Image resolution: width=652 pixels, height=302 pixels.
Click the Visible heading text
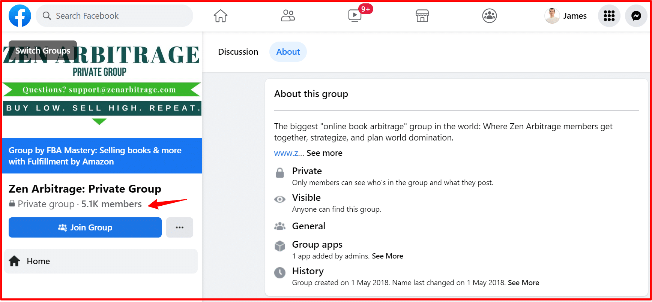(306, 197)
